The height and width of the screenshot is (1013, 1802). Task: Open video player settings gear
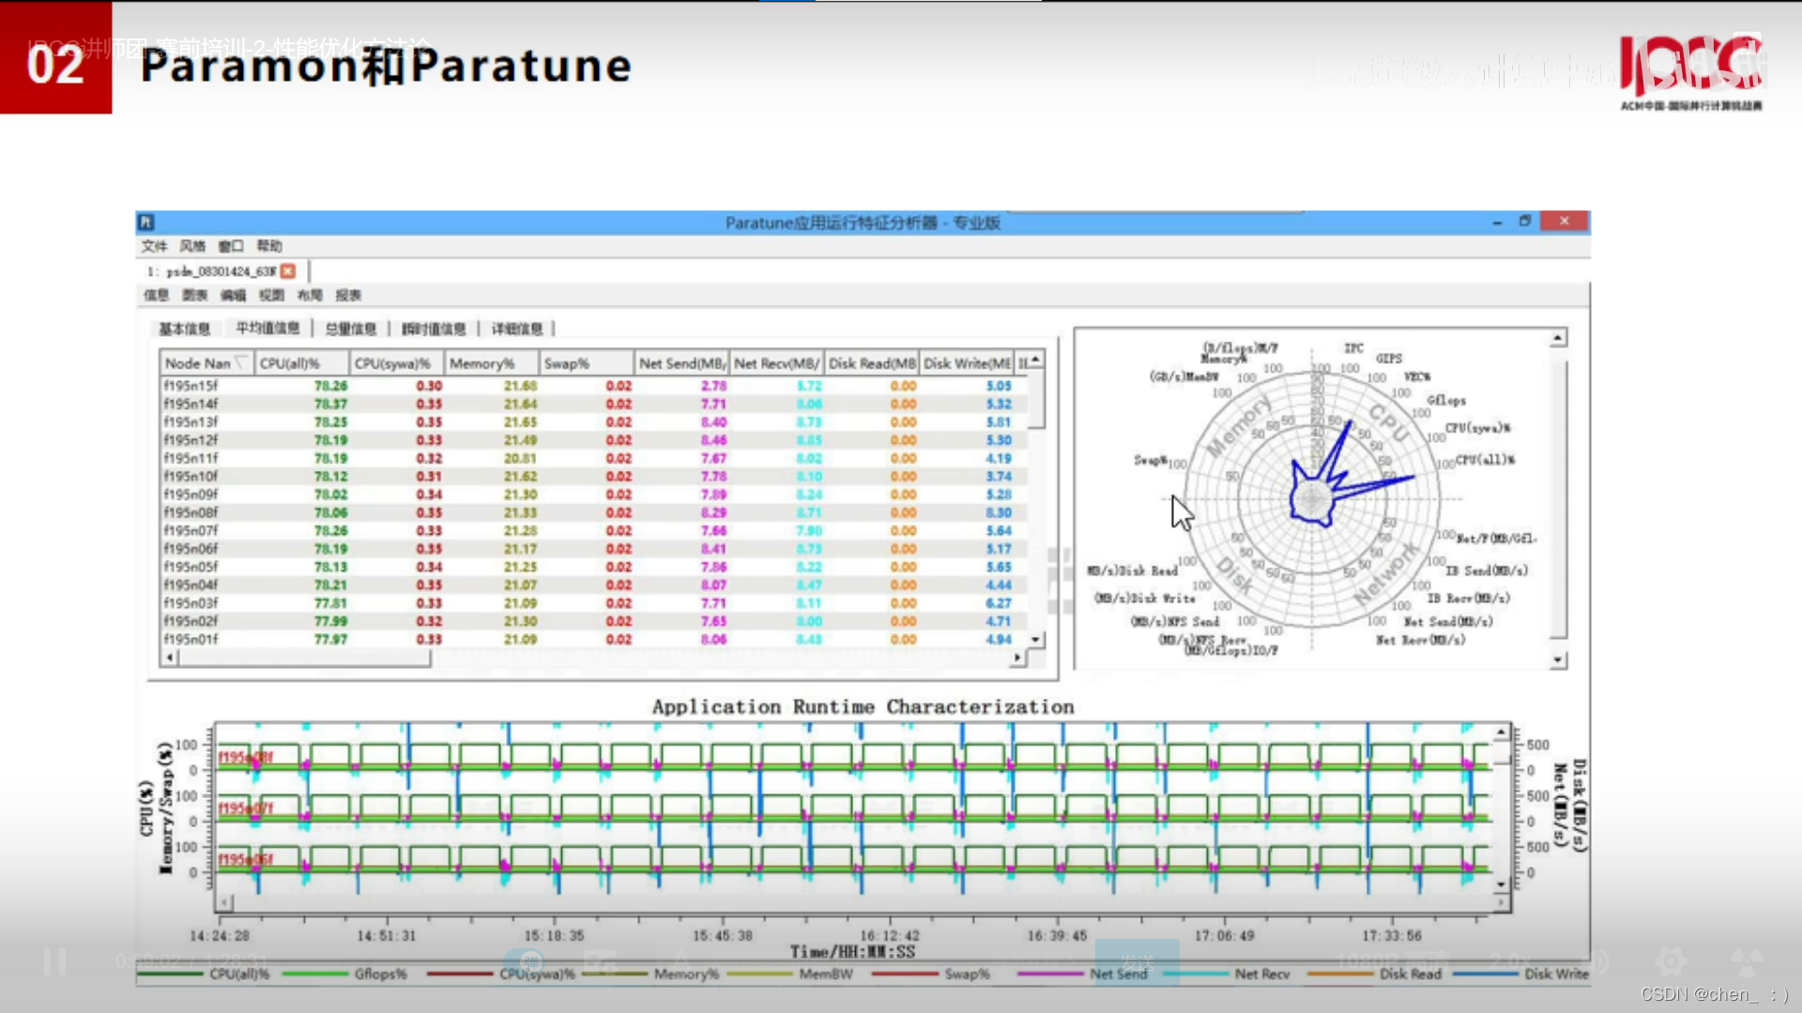click(x=1671, y=961)
